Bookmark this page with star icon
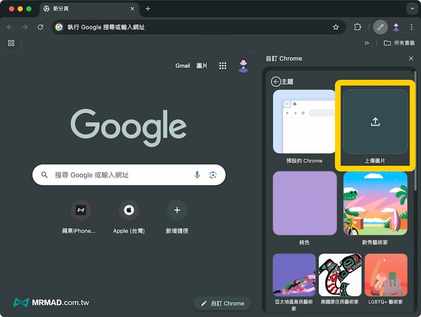This screenshot has height=317, width=421. [x=336, y=27]
